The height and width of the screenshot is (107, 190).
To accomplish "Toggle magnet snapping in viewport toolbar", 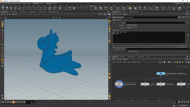I will pos(2,56).
